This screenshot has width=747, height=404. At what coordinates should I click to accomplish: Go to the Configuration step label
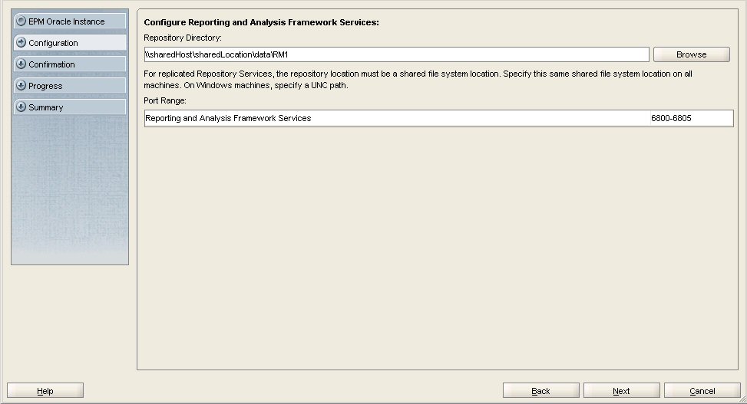(x=53, y=43)
